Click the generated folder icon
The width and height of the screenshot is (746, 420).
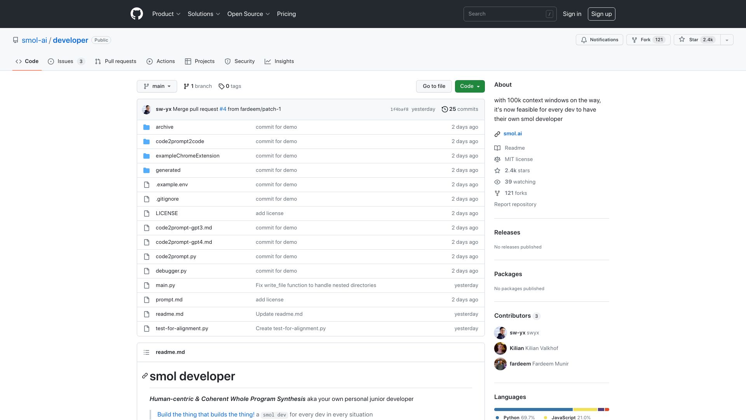[146, 170]
